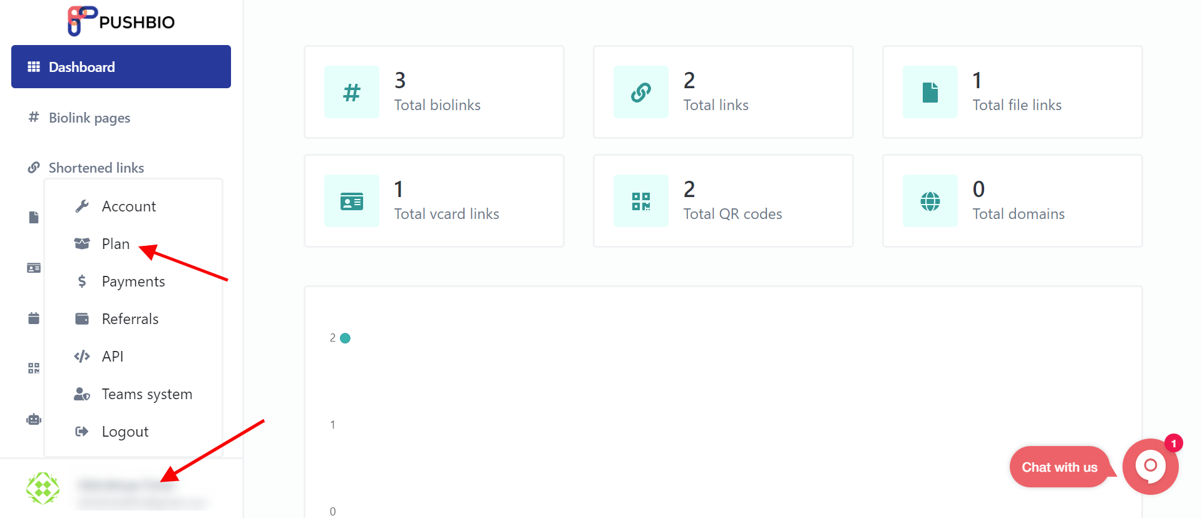
Task: Choose Payments in the menu
Action: (133, 282)
